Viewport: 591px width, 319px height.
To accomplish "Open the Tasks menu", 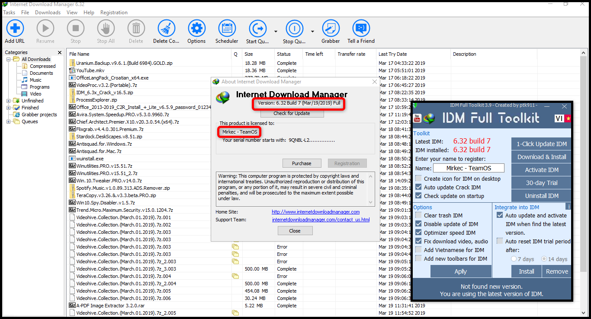I will [10, 13].
